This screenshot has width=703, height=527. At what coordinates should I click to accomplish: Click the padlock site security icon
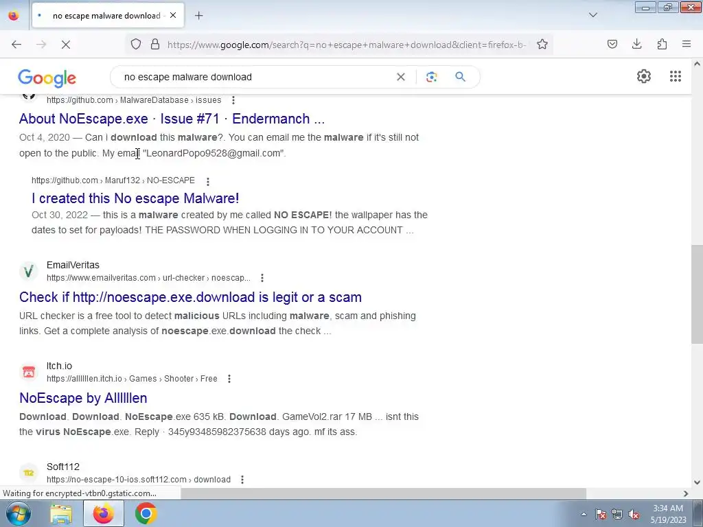155,44
